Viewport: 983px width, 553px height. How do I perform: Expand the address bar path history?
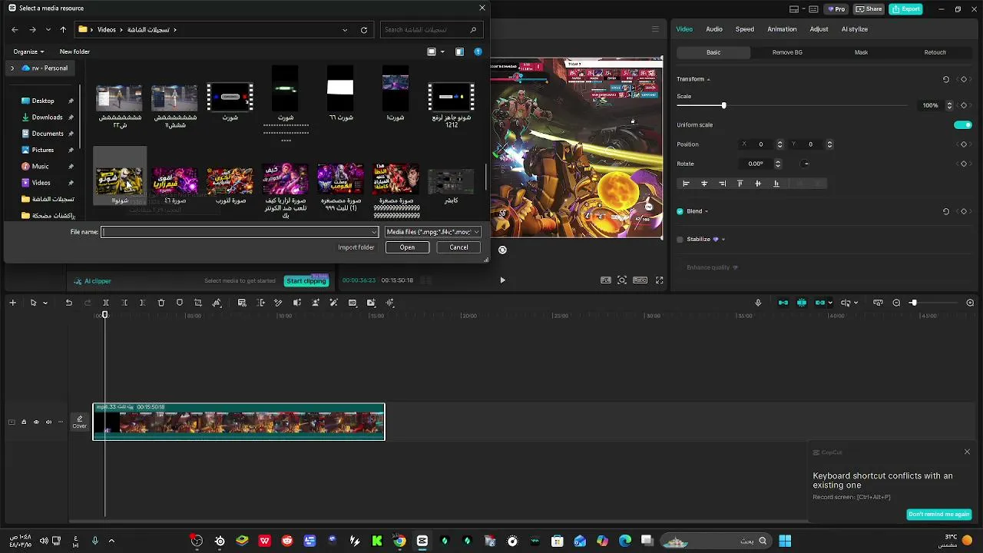coord(345,30)
